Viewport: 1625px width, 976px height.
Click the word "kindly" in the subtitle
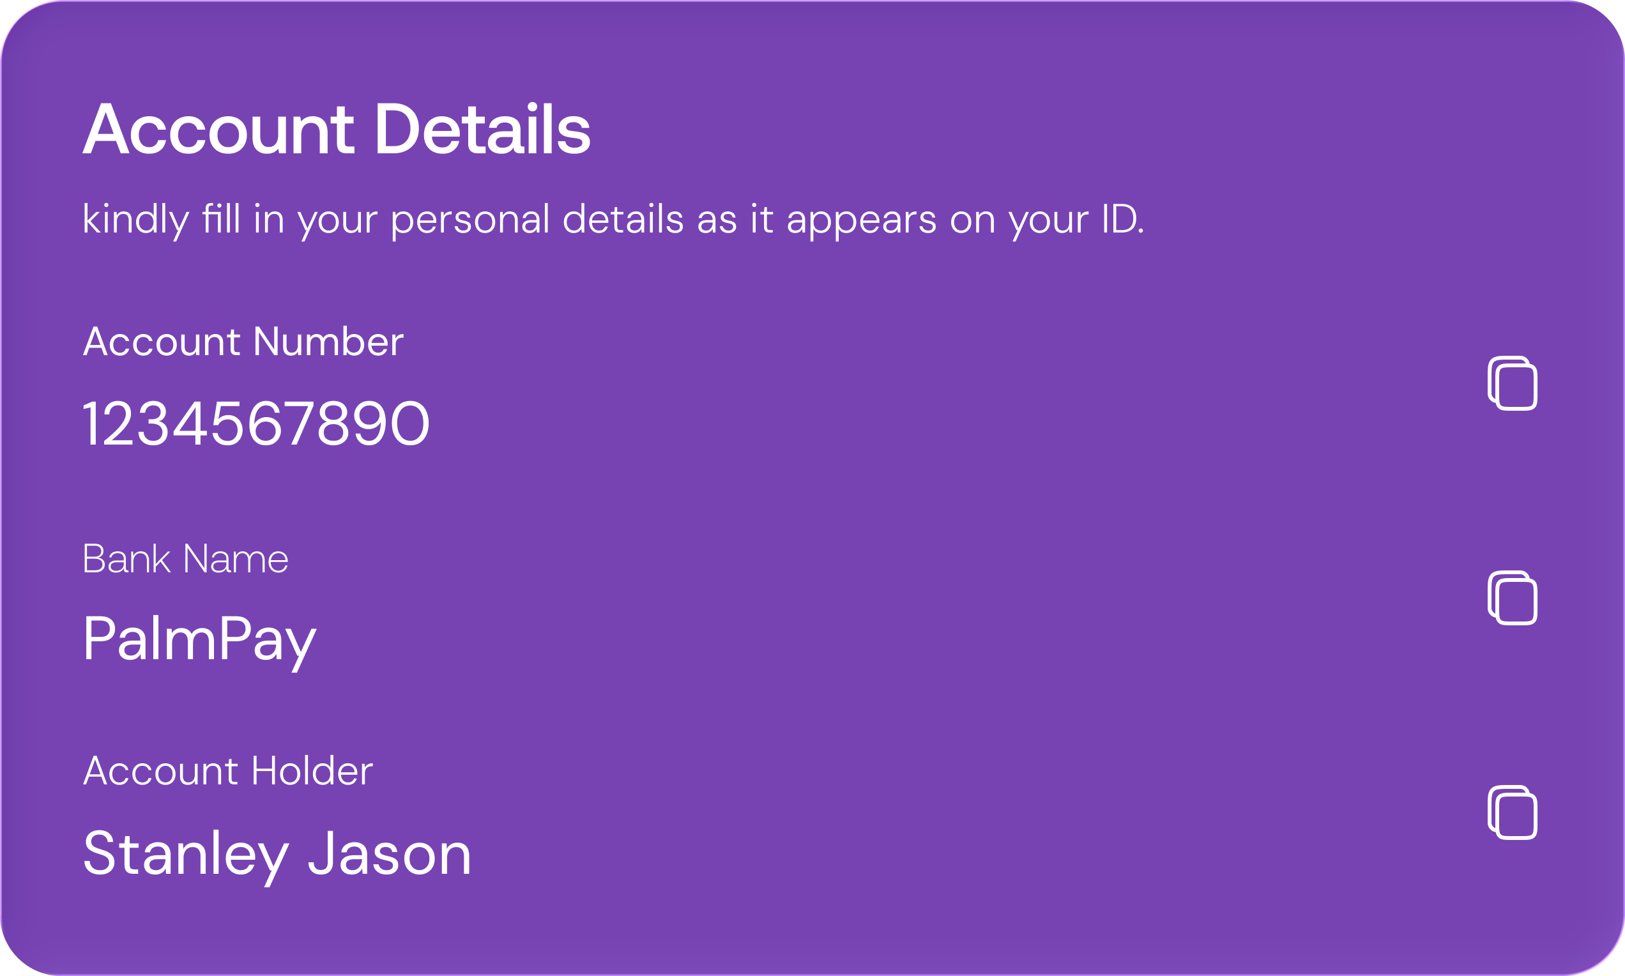coord(135,220)
